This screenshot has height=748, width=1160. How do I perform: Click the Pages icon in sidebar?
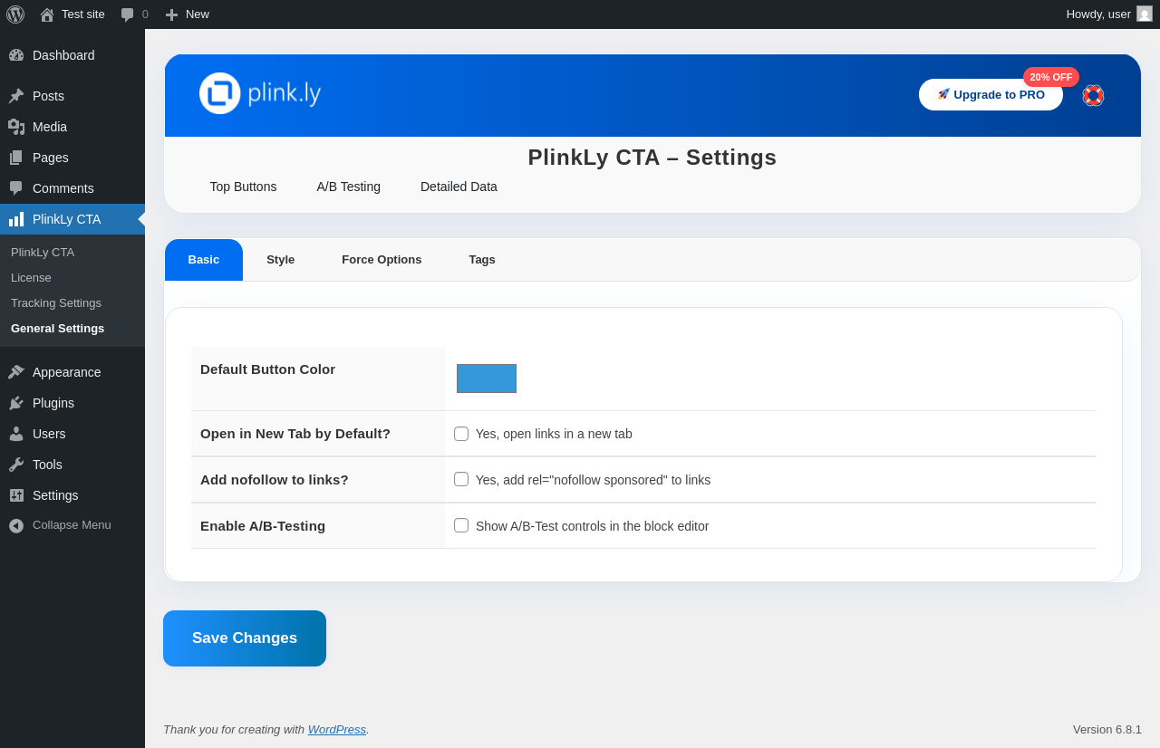pyautogui.click(x=16, y=158)
